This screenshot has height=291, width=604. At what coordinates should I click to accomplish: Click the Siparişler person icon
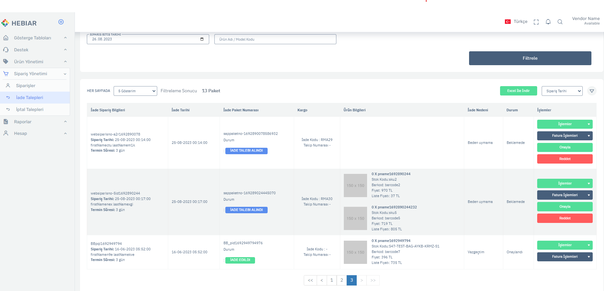[x=8, y=85]
